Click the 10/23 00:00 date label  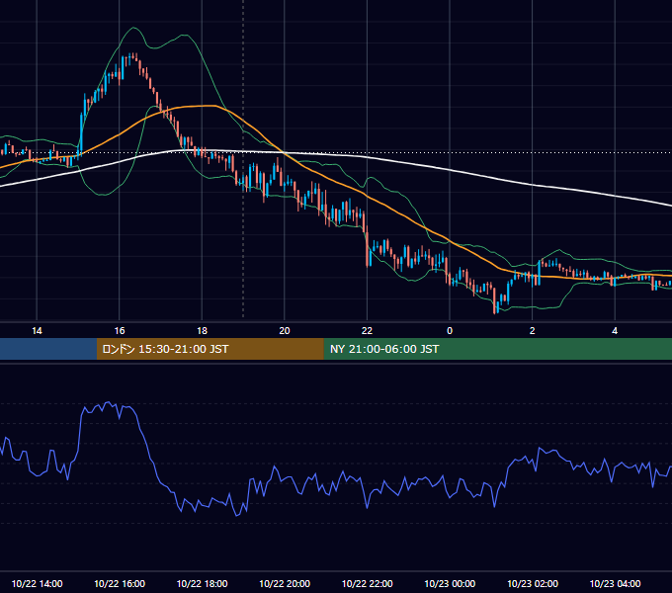450,583
